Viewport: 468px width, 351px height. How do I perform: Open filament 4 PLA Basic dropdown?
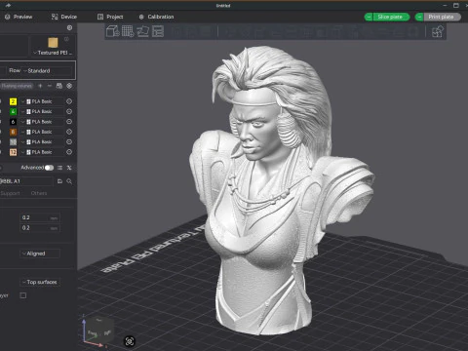[x=42, y=111]
